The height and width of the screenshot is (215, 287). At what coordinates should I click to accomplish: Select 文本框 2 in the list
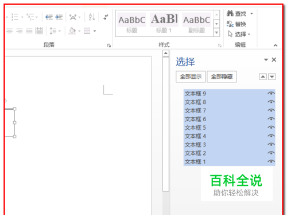230,153
